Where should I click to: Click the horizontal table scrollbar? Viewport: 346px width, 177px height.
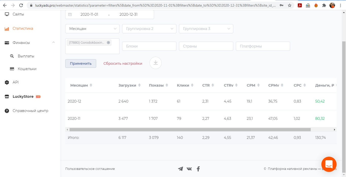tap(190, 130)
